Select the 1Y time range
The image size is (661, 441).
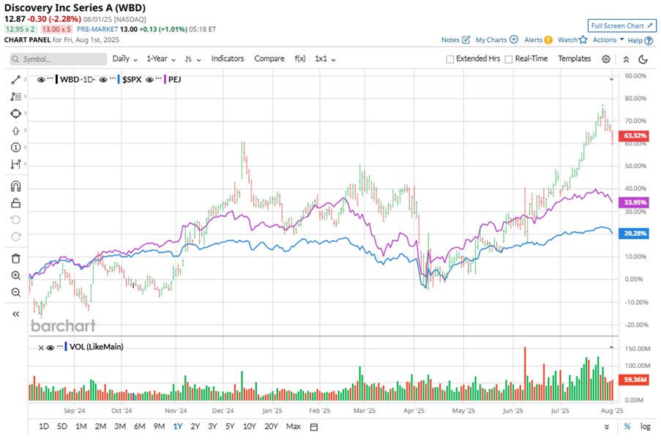[x=177, y=426]
